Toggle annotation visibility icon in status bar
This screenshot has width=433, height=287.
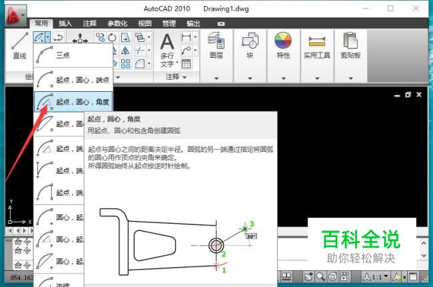click(397, 276)
